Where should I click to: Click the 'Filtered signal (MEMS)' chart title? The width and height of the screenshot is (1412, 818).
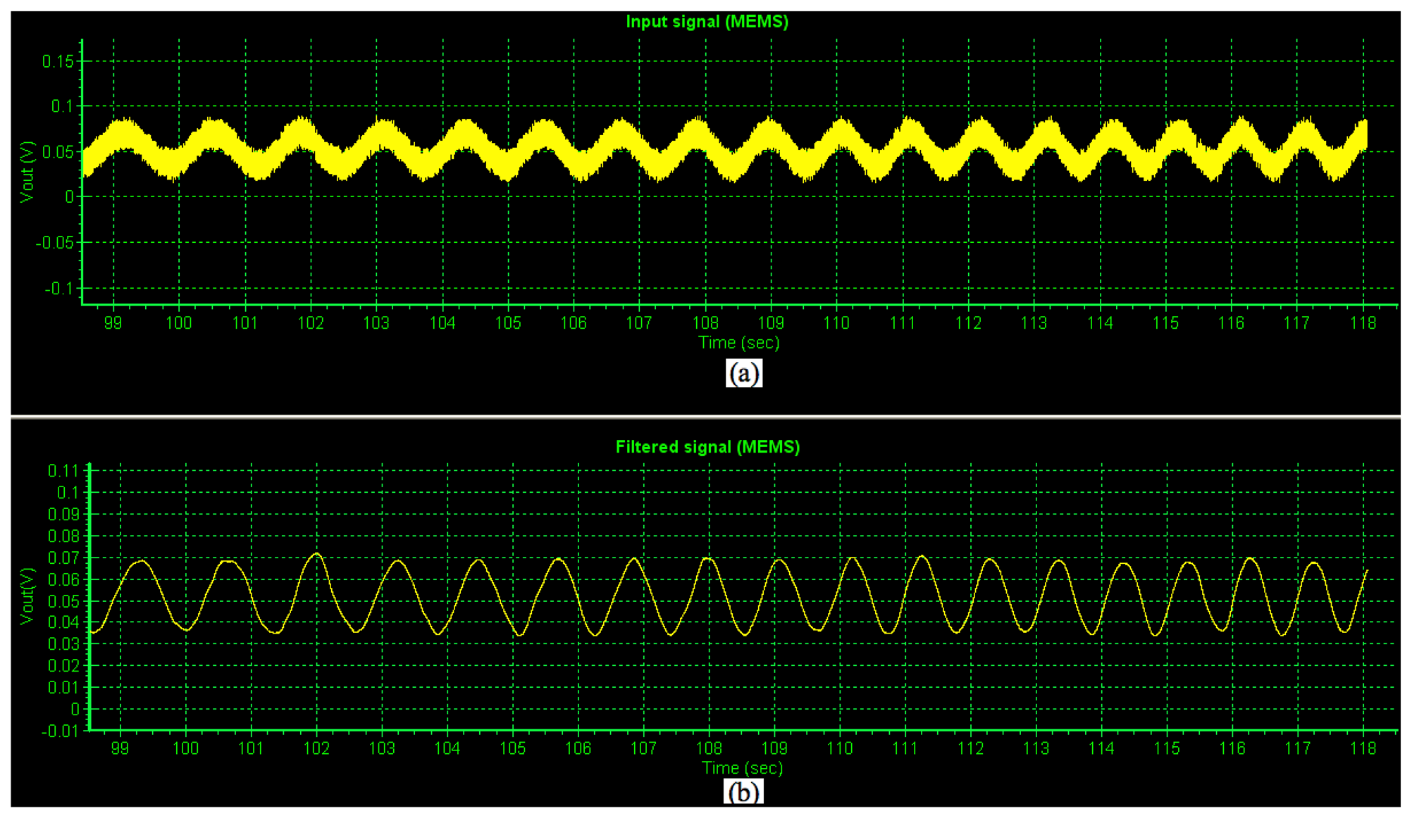707,447
